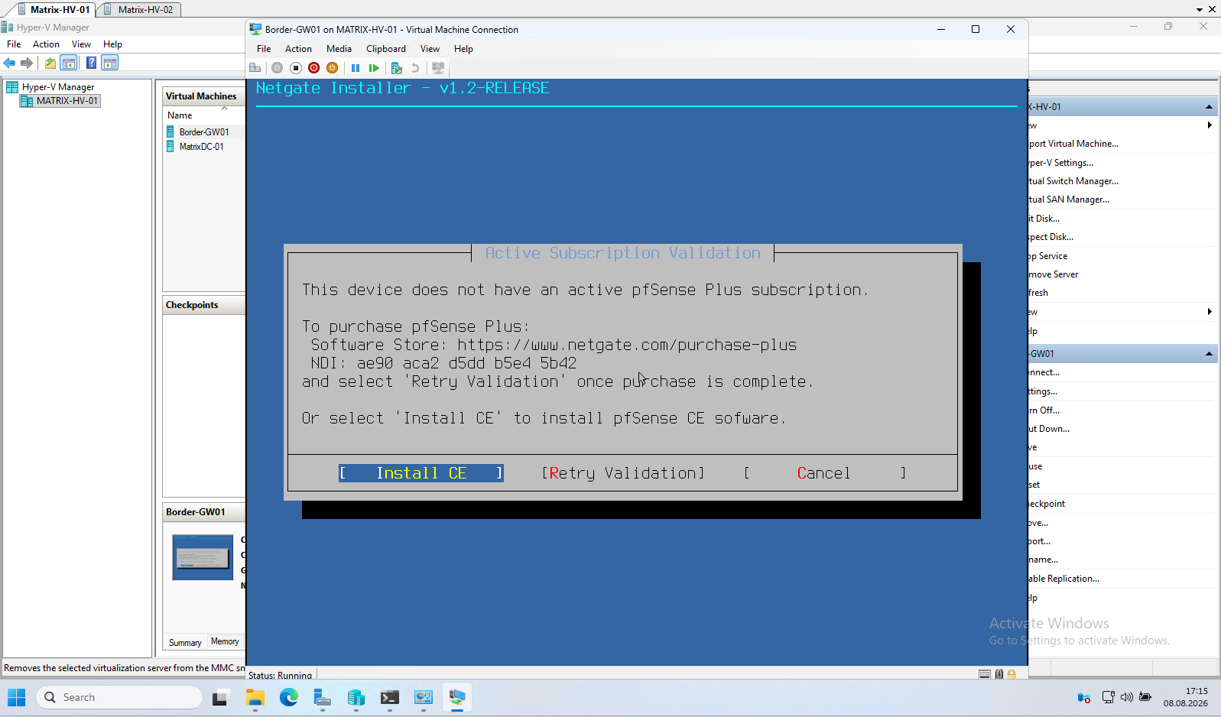The width and height of the screenshot is (1221, 717).
Task: Open the Hyper-V Manager File menu
Action: (x=14, y=44)
